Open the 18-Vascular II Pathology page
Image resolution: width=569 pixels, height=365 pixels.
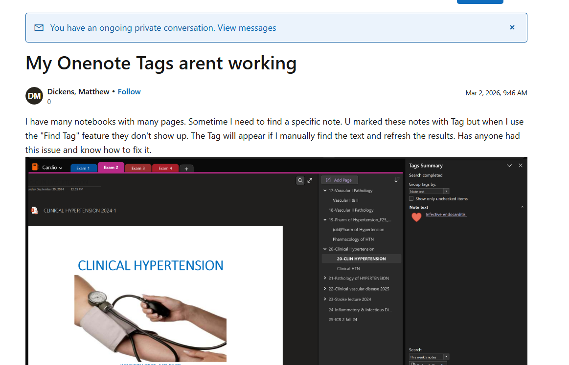351,210
